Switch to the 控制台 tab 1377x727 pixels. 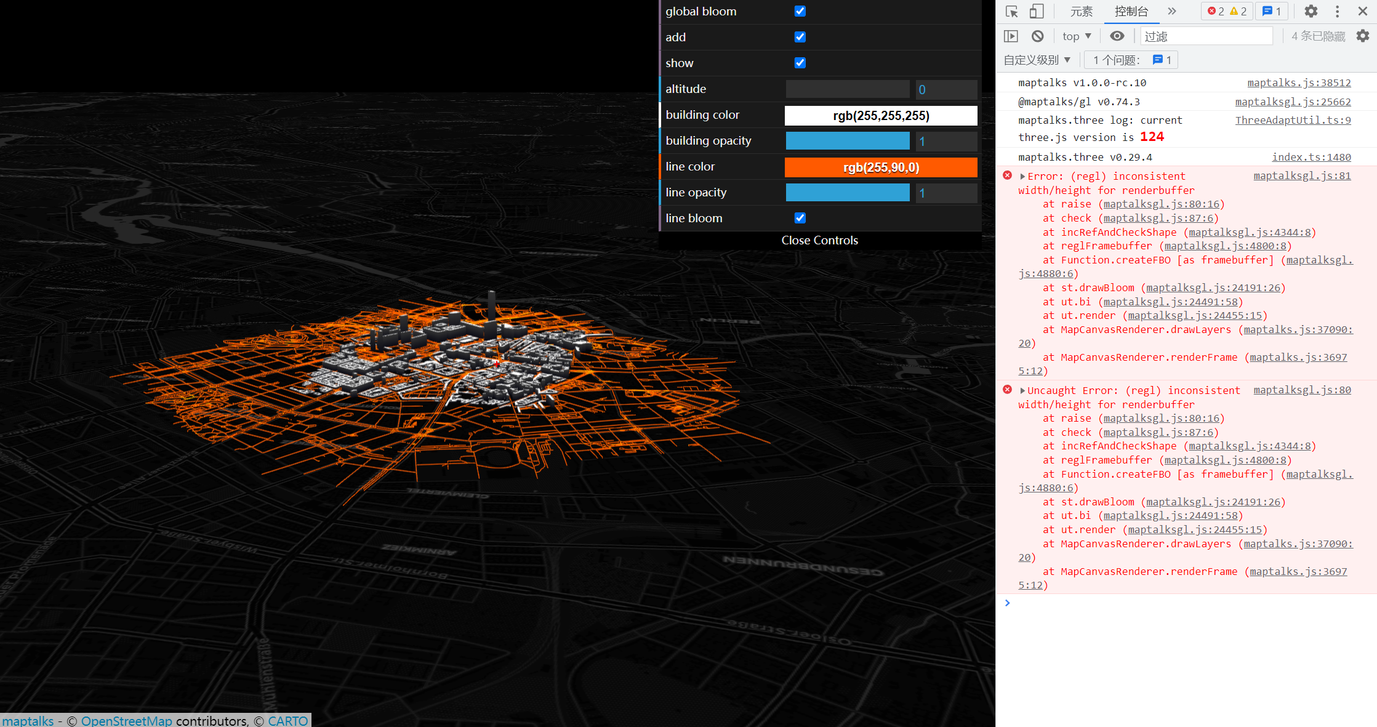(1131, 11)
